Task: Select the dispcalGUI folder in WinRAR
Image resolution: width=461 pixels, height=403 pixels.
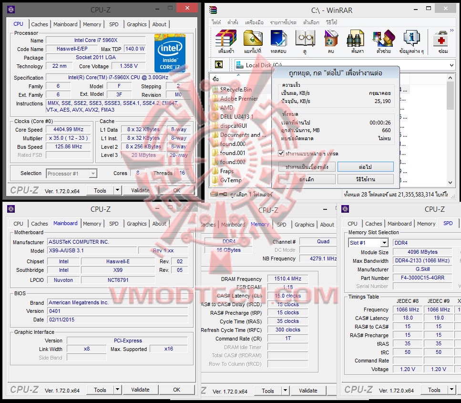Action: (234, 126)
